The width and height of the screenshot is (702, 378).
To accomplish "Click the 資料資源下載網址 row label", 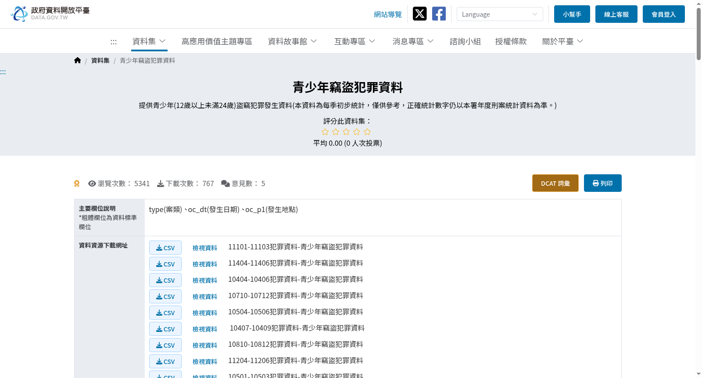I will pos(104,245).
